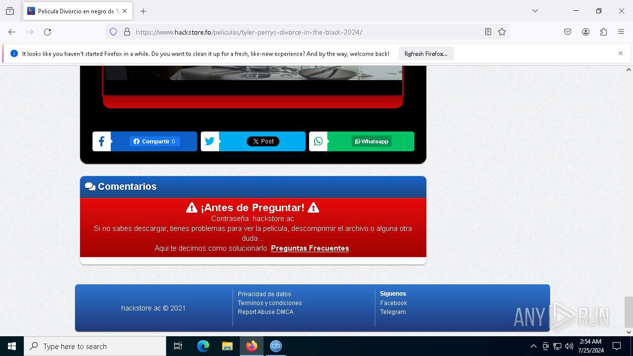Image resolution: width=633 pixels, height=356 pixels.
Task: Click the Facebook Compartir button
Action: click(154, 141)
